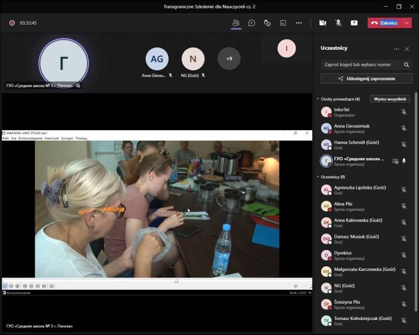Unmute the microphone in toolbar

tap(339, 23)
